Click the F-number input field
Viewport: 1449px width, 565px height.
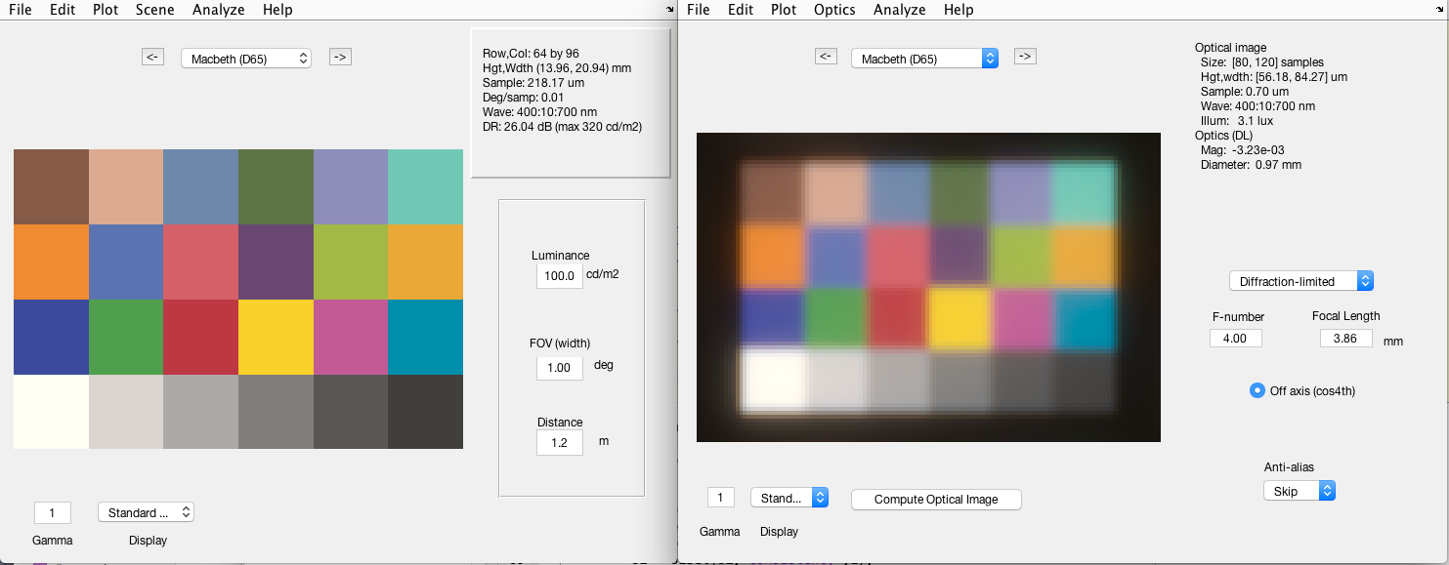coord(1235,338)
